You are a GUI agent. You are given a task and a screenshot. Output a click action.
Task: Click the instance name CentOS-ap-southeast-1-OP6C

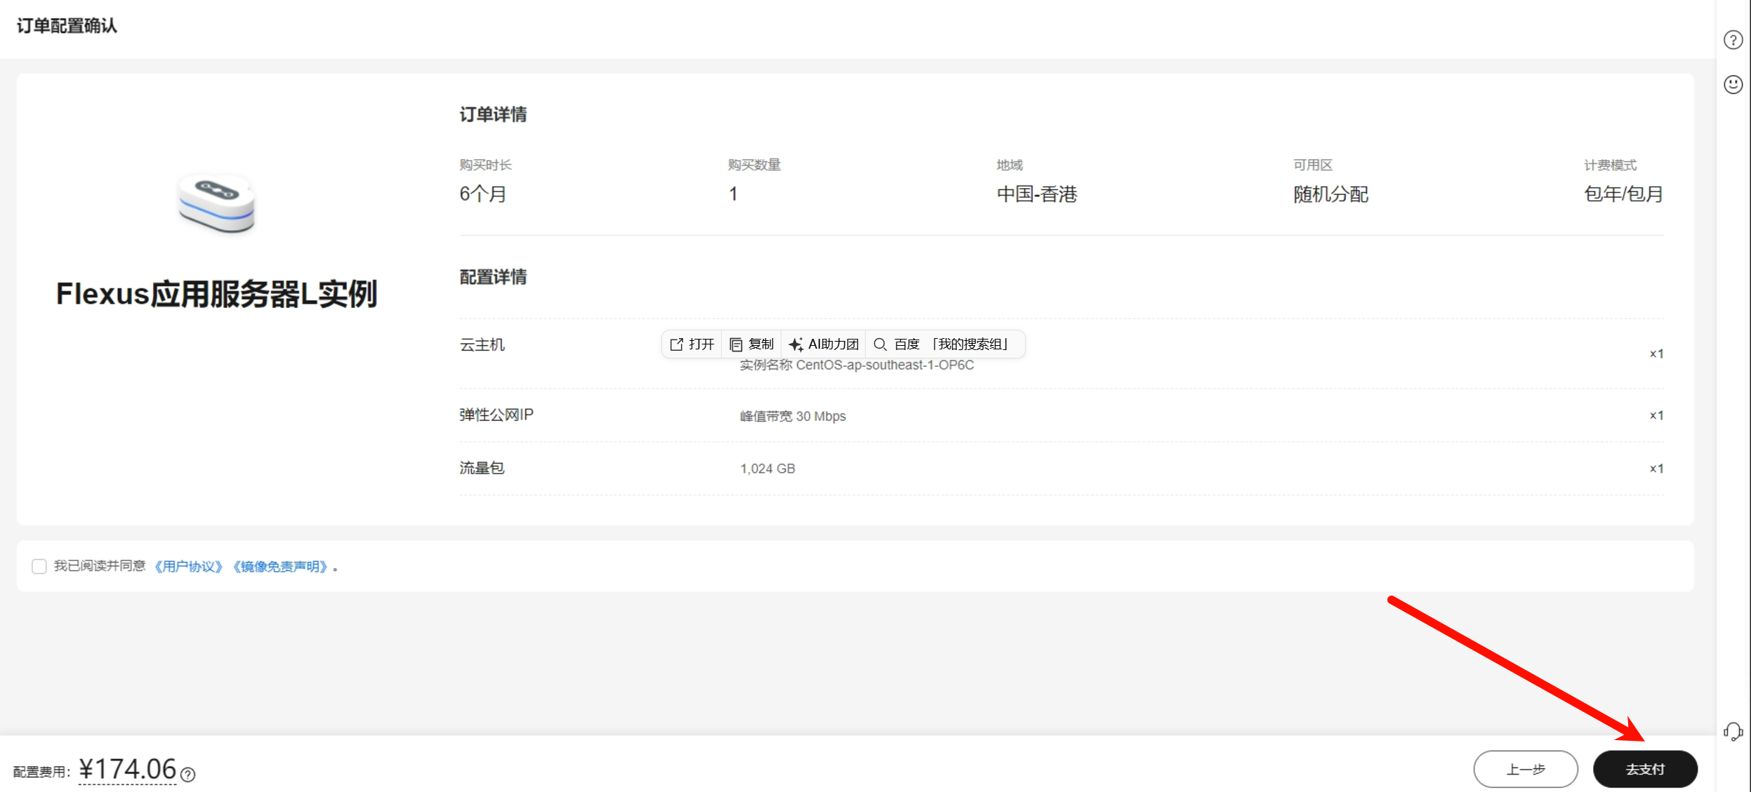pyautogui.click(x=884, y=365)
